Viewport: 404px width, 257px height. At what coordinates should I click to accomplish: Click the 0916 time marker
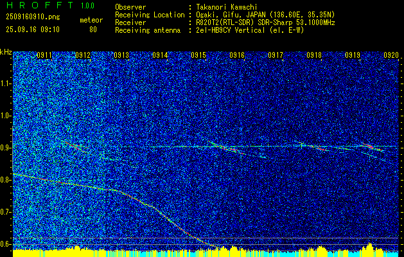237,55
